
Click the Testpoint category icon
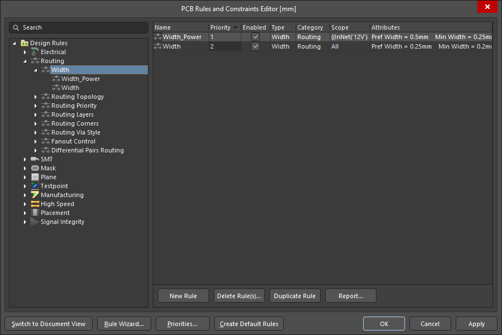35,186
